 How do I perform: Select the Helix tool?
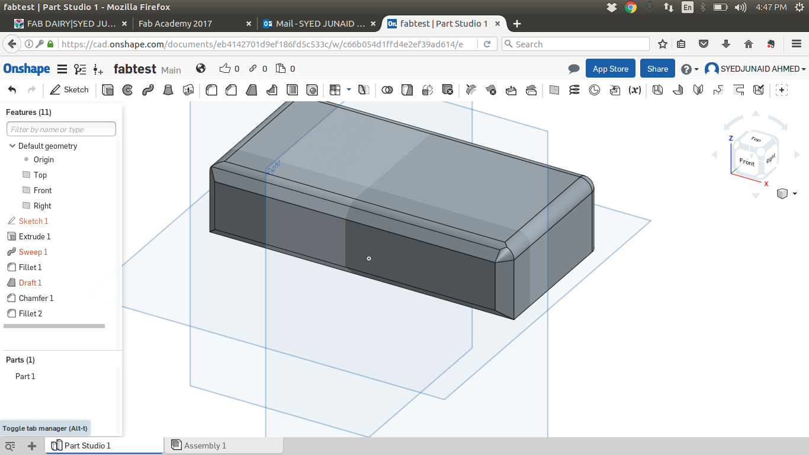(x=574, y=90)
